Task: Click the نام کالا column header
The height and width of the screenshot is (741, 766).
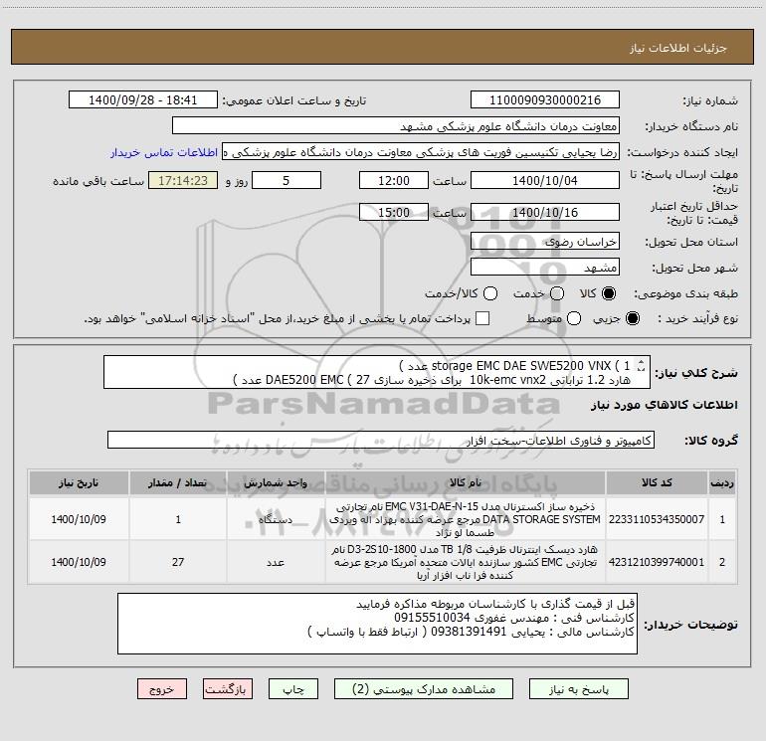Action: click(x=466, y=483)
